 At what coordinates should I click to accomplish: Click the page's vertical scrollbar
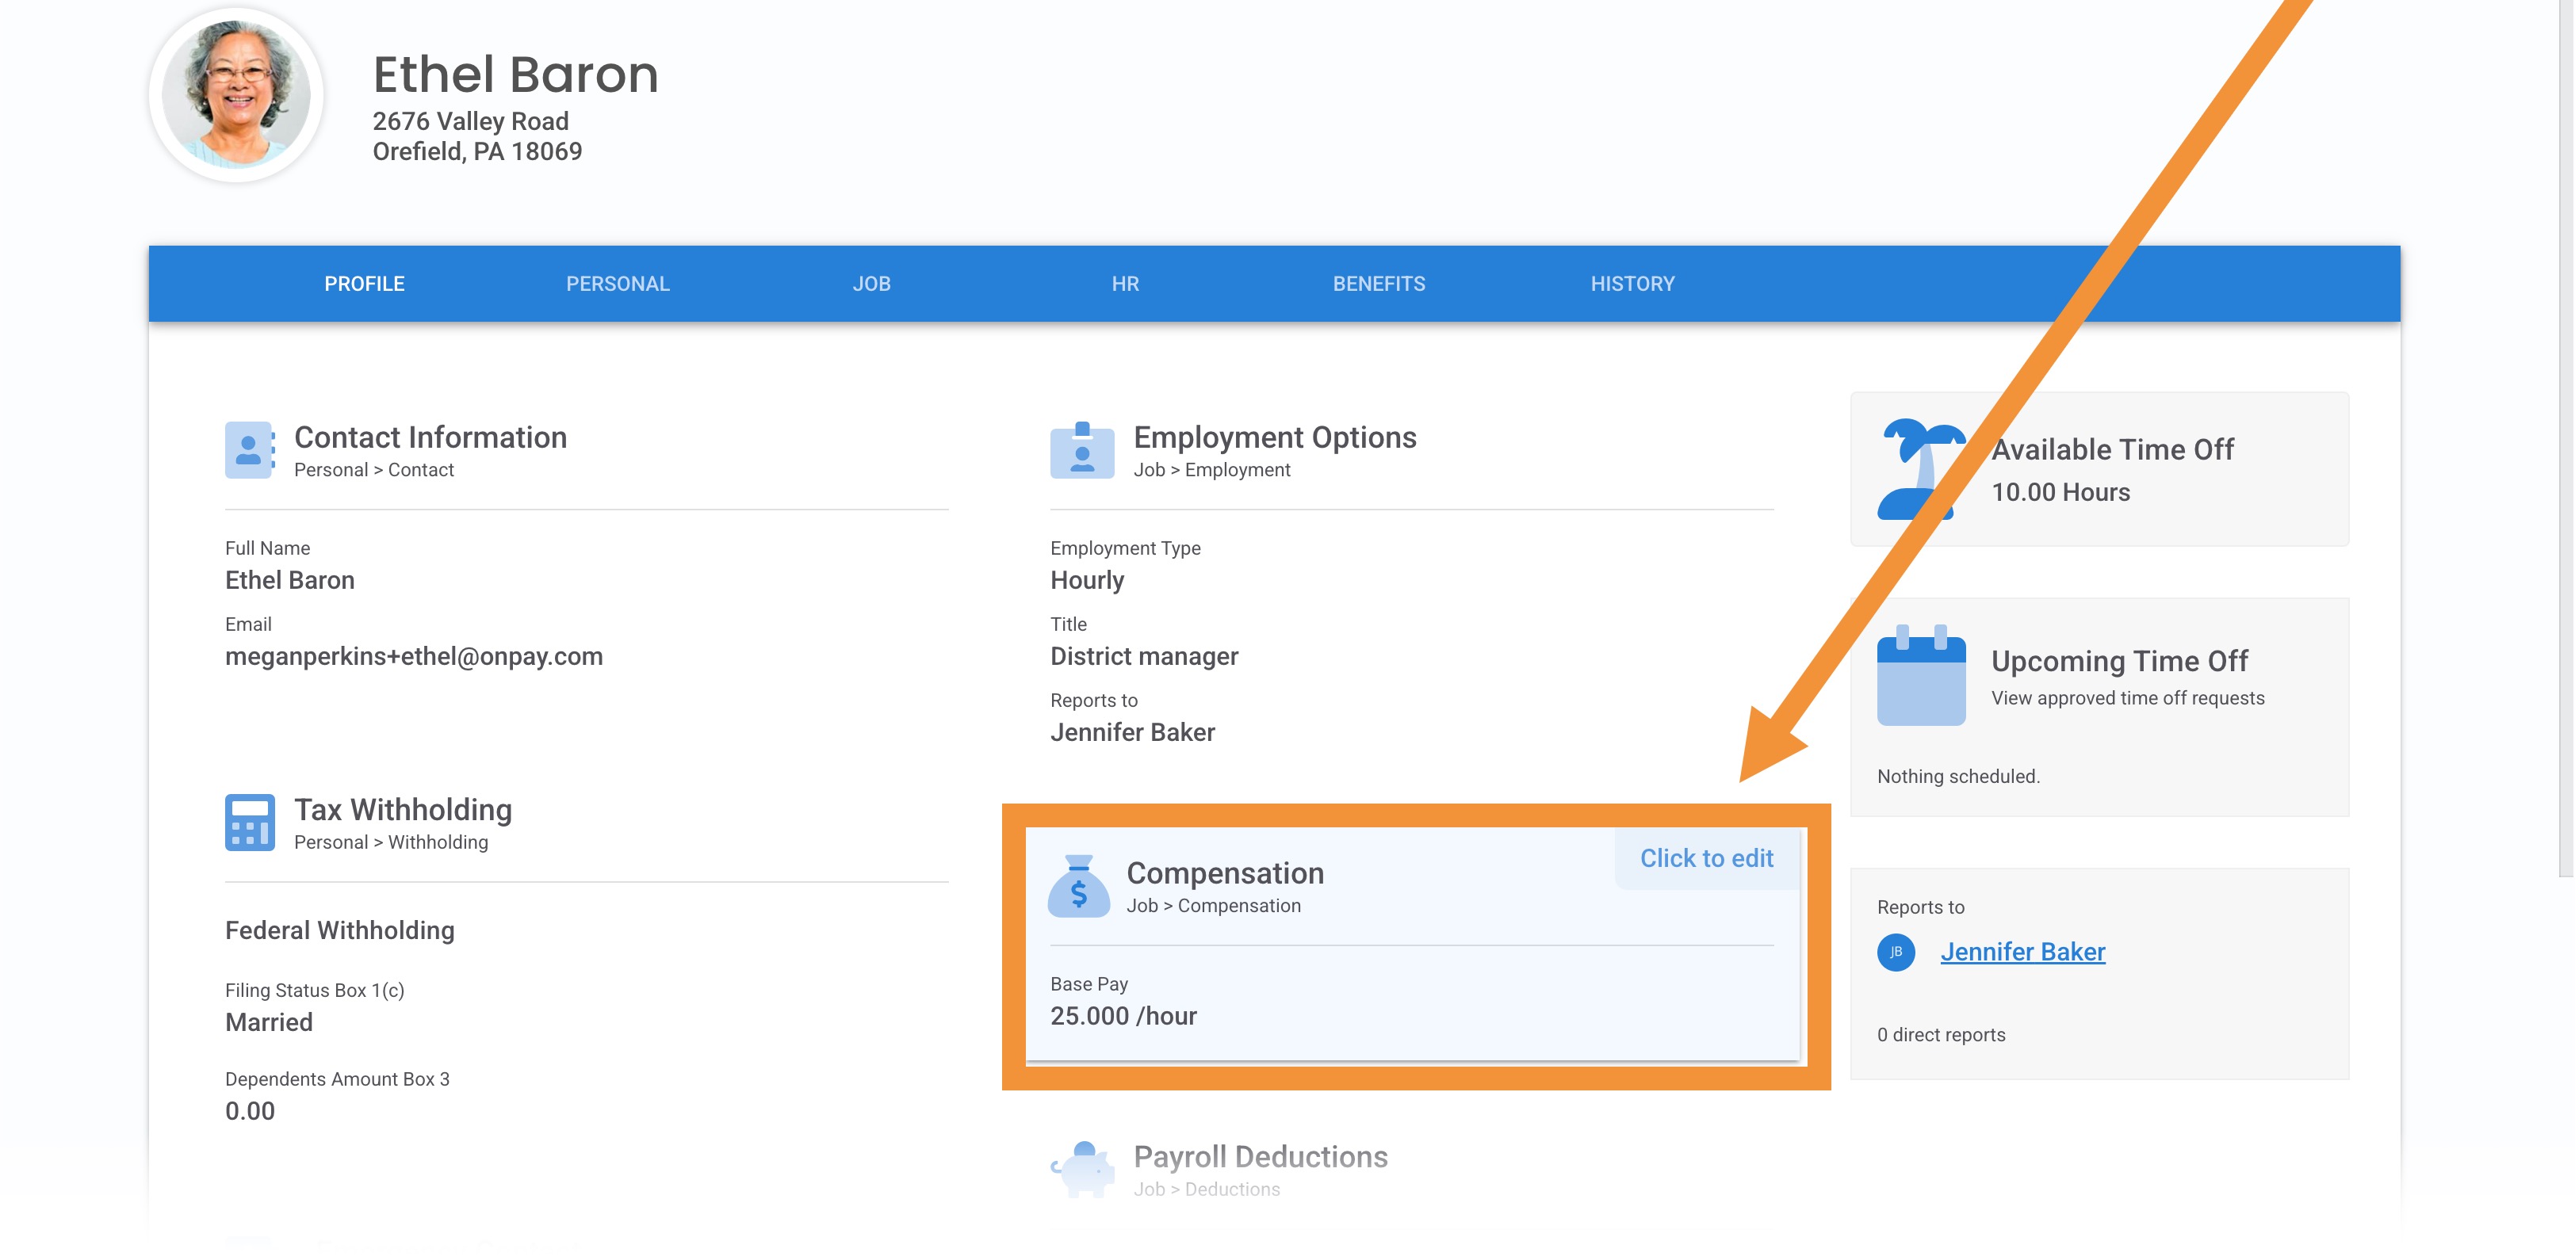click(x=2566, y=440)
